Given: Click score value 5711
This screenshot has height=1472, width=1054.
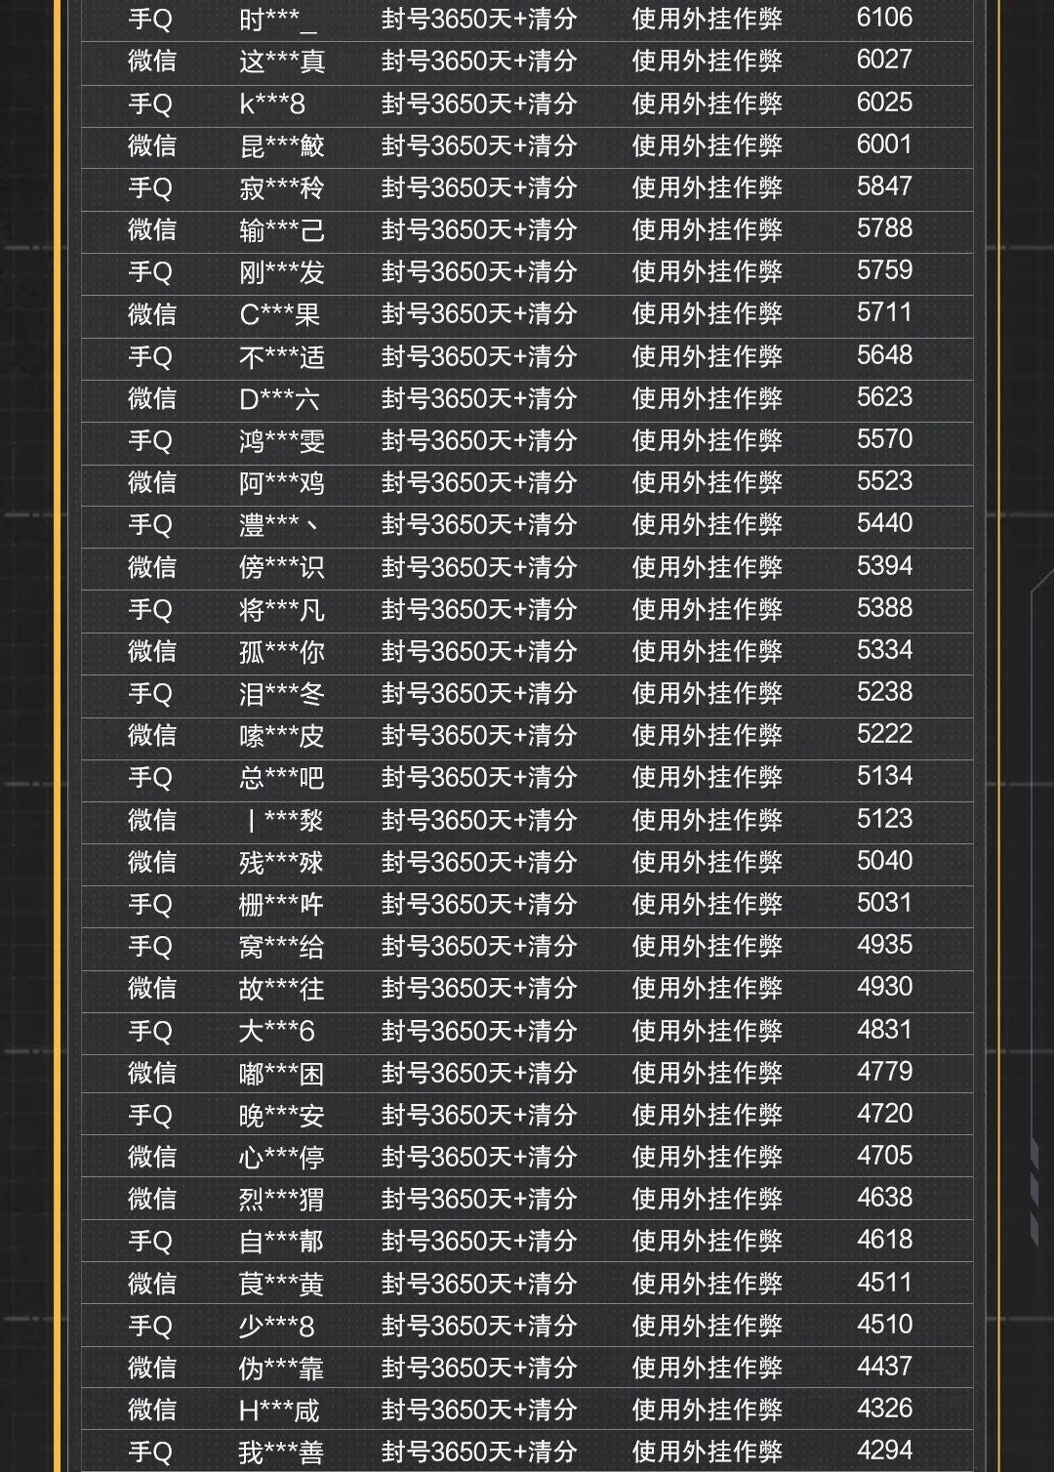Looking at the screenshot, I should coord(884,312).
